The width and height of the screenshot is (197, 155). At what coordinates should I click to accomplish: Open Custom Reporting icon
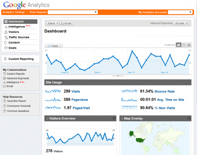[6, 59]
